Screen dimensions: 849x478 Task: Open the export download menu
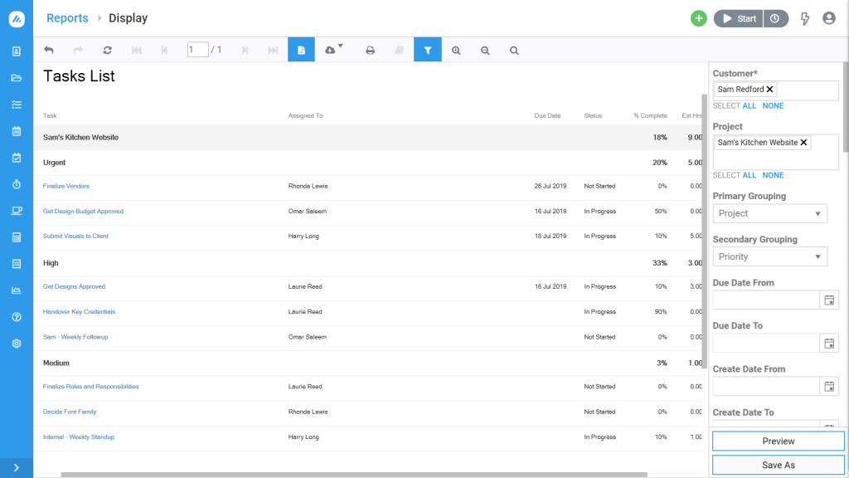[333, 50]
